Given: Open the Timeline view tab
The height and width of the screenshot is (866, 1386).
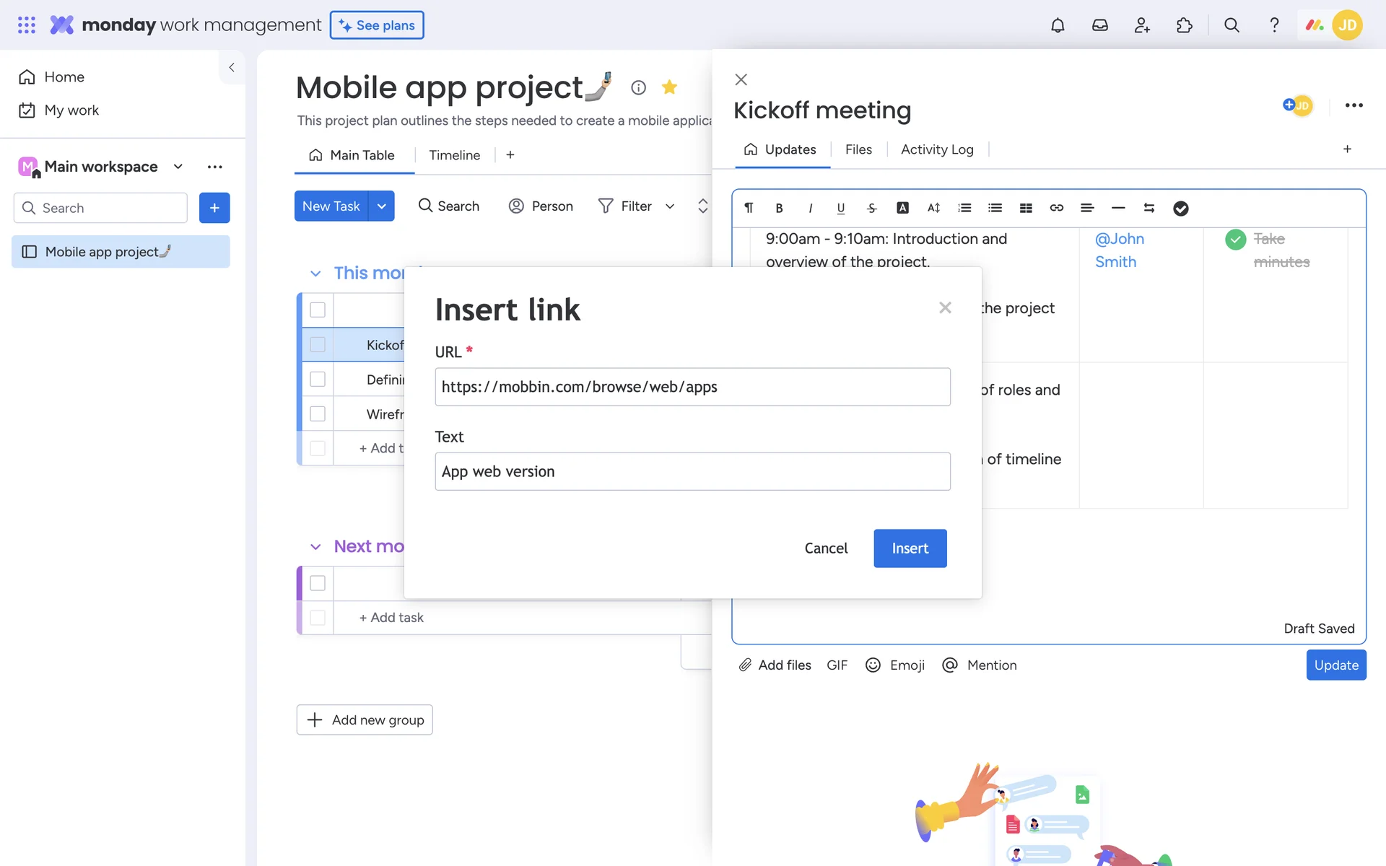Looking at the screenshot, I should (x=454, y=155).
